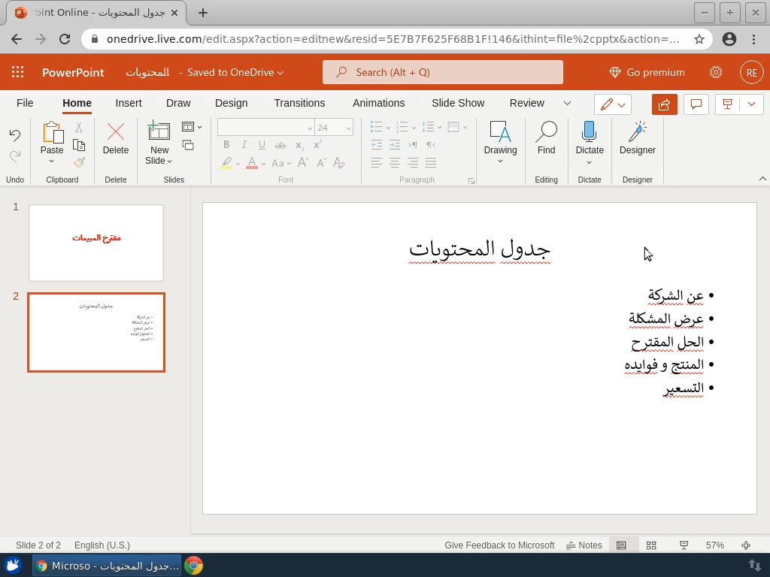Expand the Drawing dropdown
The width and height of the screenshot is (770, 577).
(500, 161)
